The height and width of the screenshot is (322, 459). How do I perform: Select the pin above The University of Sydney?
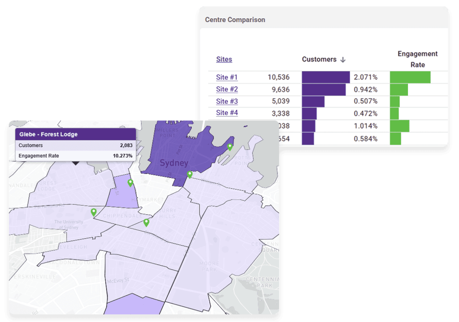(94, 212)
